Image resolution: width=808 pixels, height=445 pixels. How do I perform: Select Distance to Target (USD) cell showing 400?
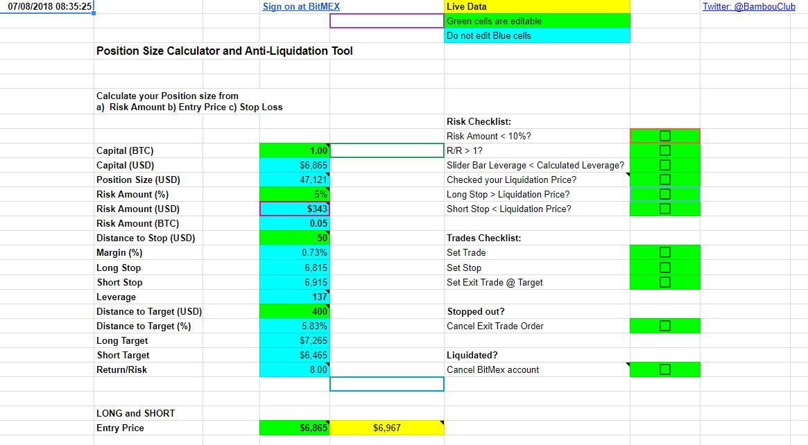pyautogui.click(x=294, y=311)
